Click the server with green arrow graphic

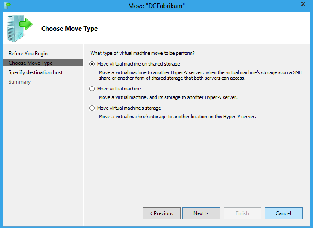click(x=20, y=28)
